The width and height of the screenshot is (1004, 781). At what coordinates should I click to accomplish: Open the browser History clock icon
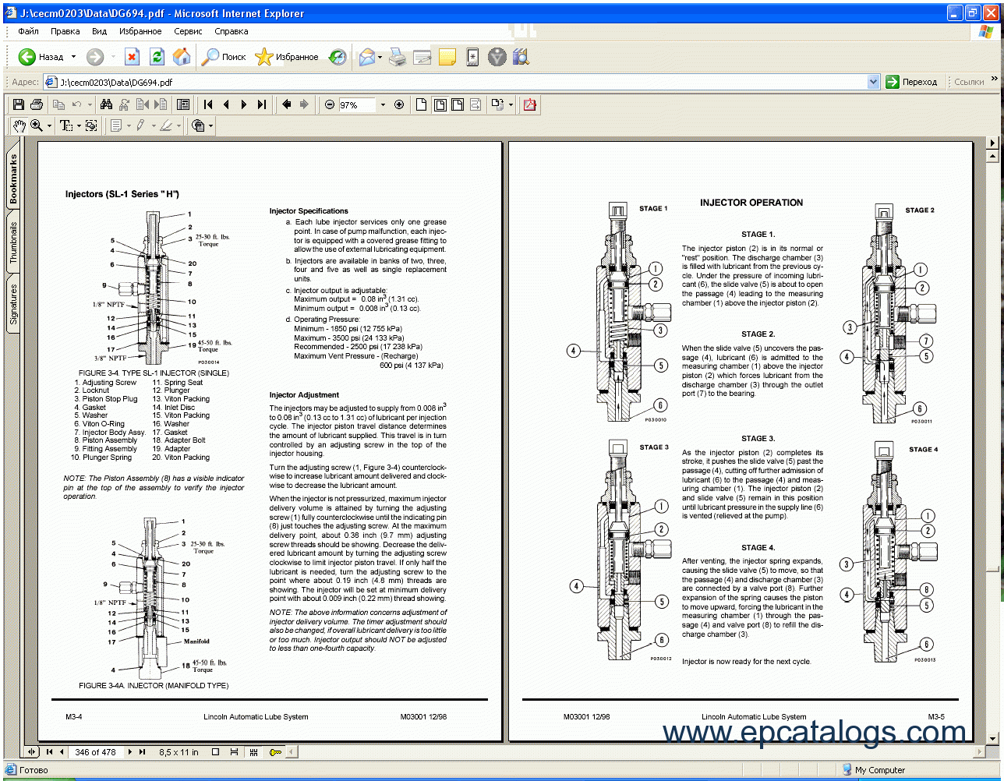coord(338,57)
